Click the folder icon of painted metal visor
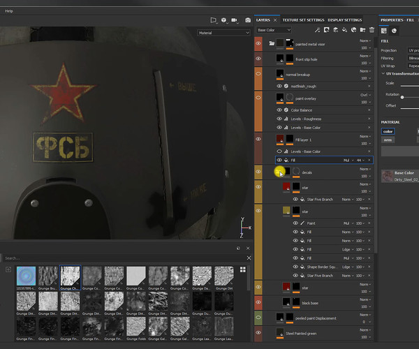 [272, 43]
